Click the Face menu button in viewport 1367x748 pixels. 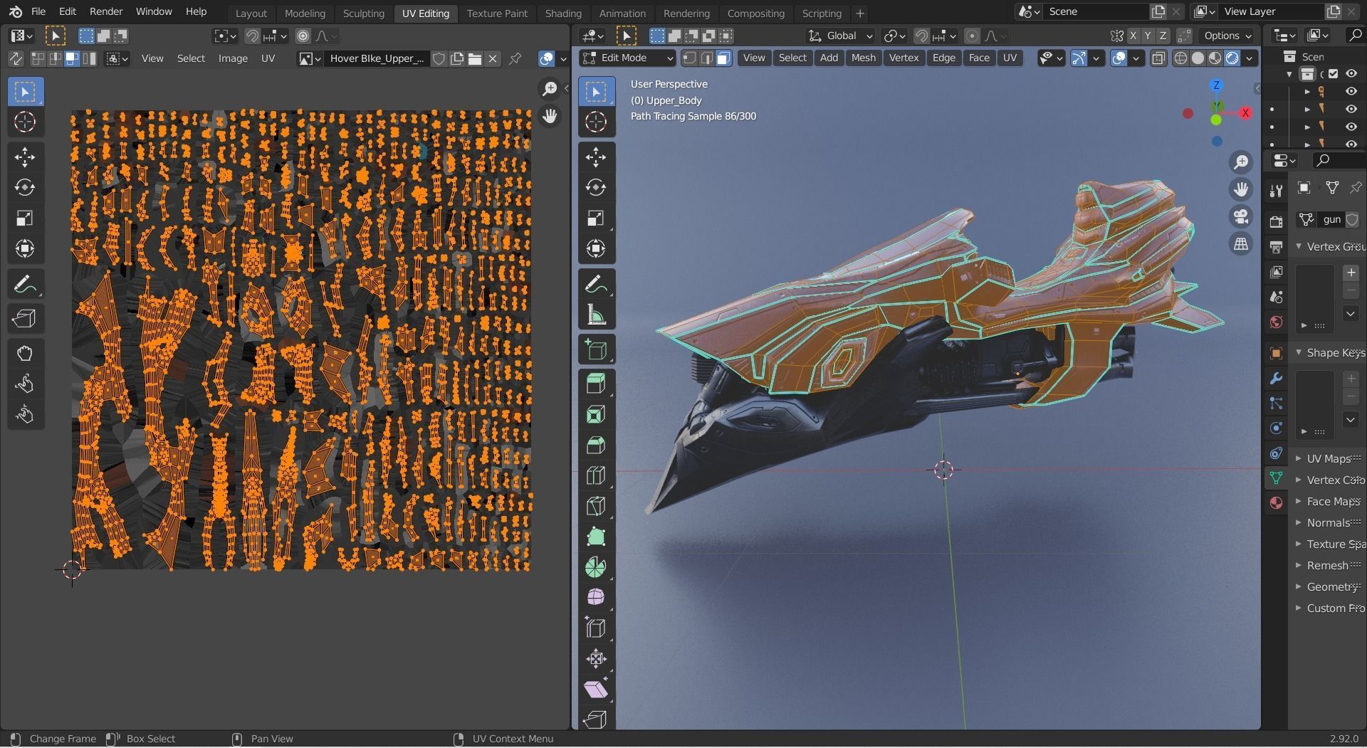[979, 58]
